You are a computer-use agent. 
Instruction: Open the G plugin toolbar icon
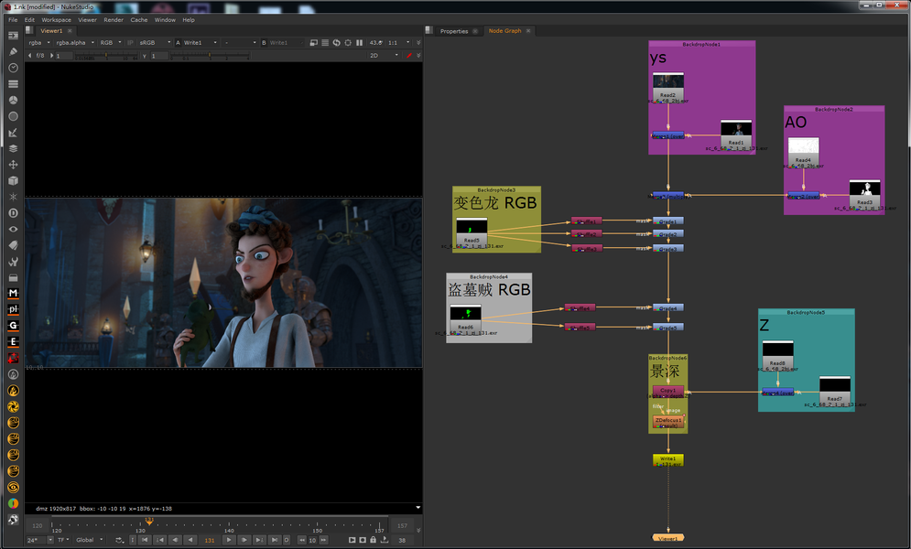click(x=13, y=326)
